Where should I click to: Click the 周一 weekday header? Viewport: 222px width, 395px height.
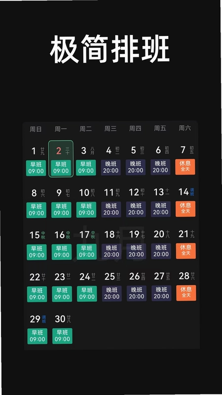click(61, 129)
